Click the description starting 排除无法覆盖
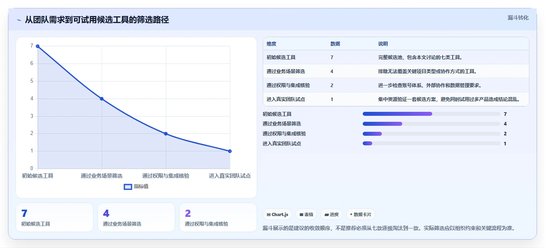The height and width of the screenshot is (248, 545). (x=427, y=71)
